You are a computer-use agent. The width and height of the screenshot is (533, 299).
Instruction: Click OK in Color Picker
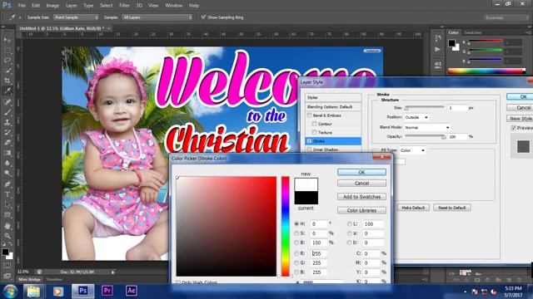(x=361, y=172)
